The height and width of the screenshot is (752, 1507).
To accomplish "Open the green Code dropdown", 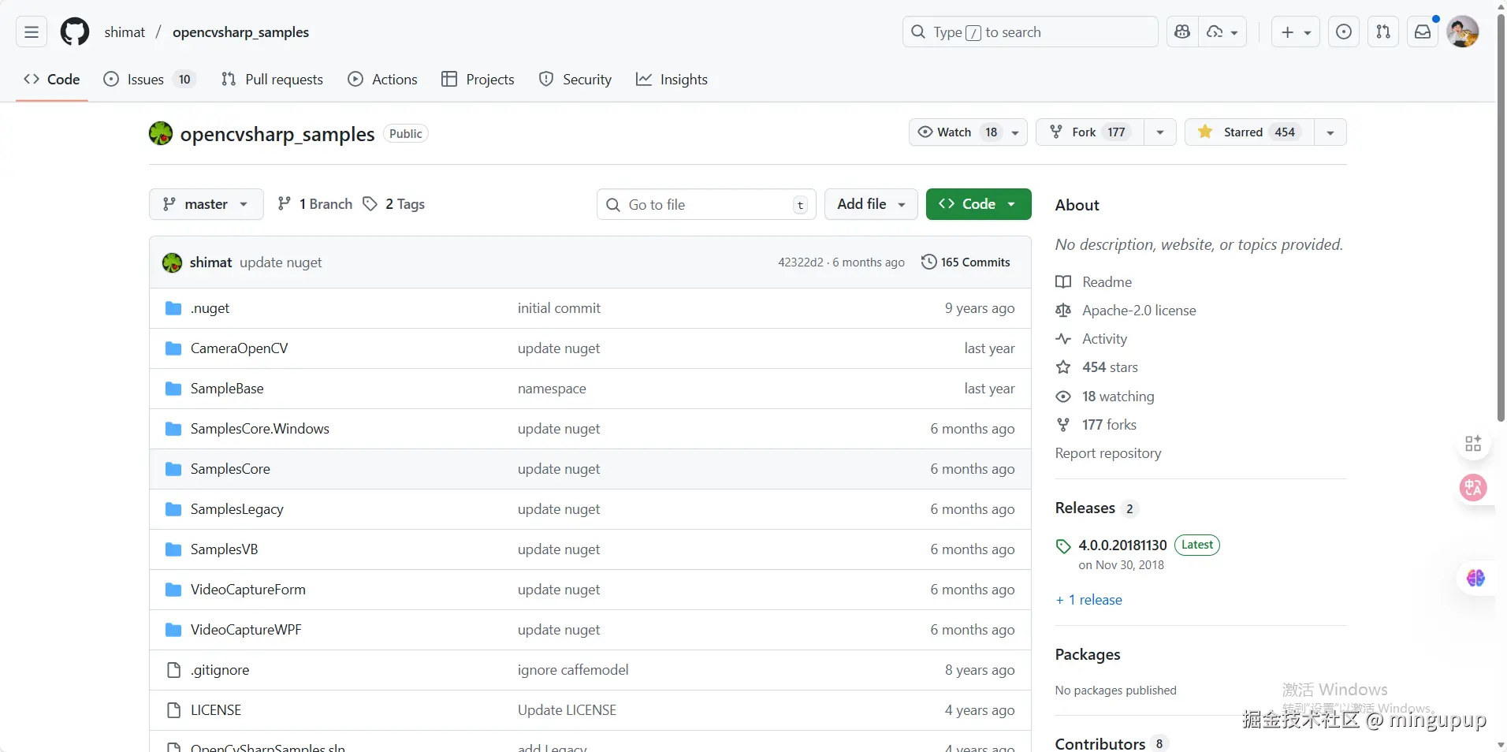I will click(x=978, y=204).
